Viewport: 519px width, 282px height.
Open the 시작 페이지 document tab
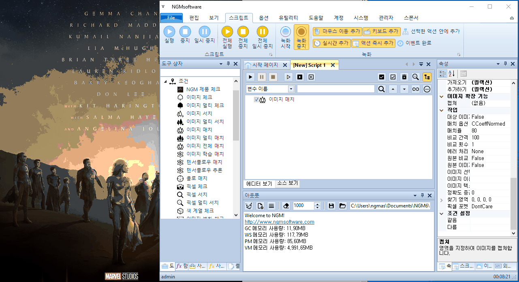pyautogui.click(x=265, y=65)
